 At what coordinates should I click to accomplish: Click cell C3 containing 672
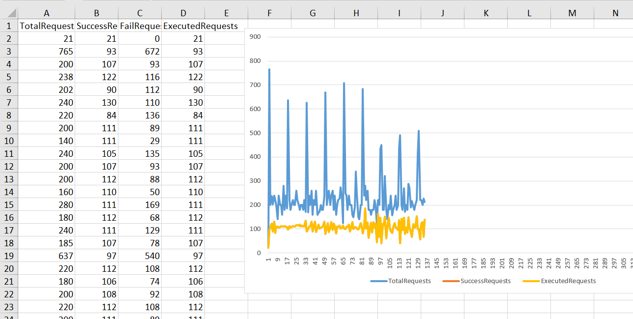click(x=140, y=52)
